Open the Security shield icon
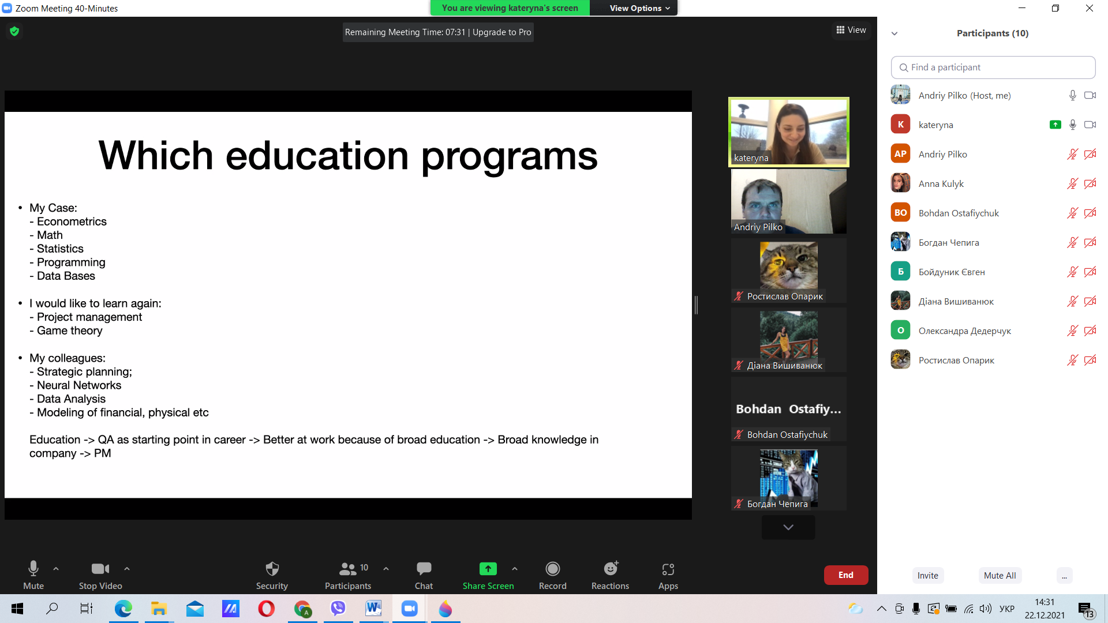1108x623 pixels. pyautogui.click(x=272, y=569)
